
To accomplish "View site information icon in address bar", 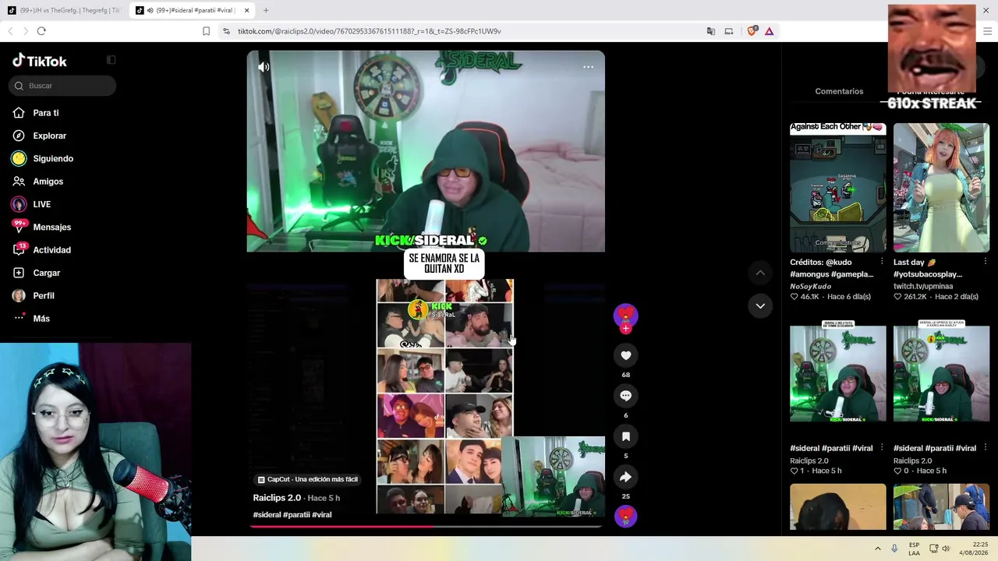I will (x=226, y=31).
